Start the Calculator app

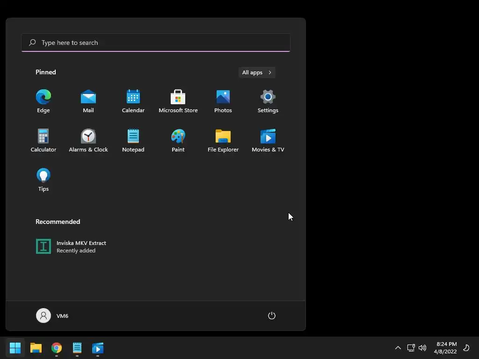44,140
